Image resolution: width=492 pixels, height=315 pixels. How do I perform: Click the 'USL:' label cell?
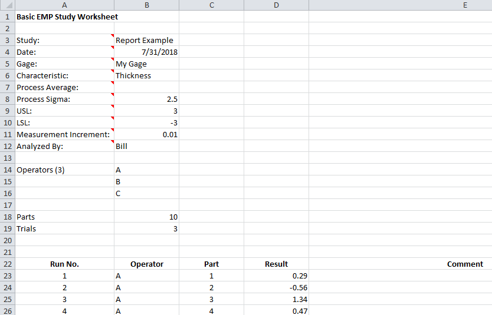coord(65,111)
